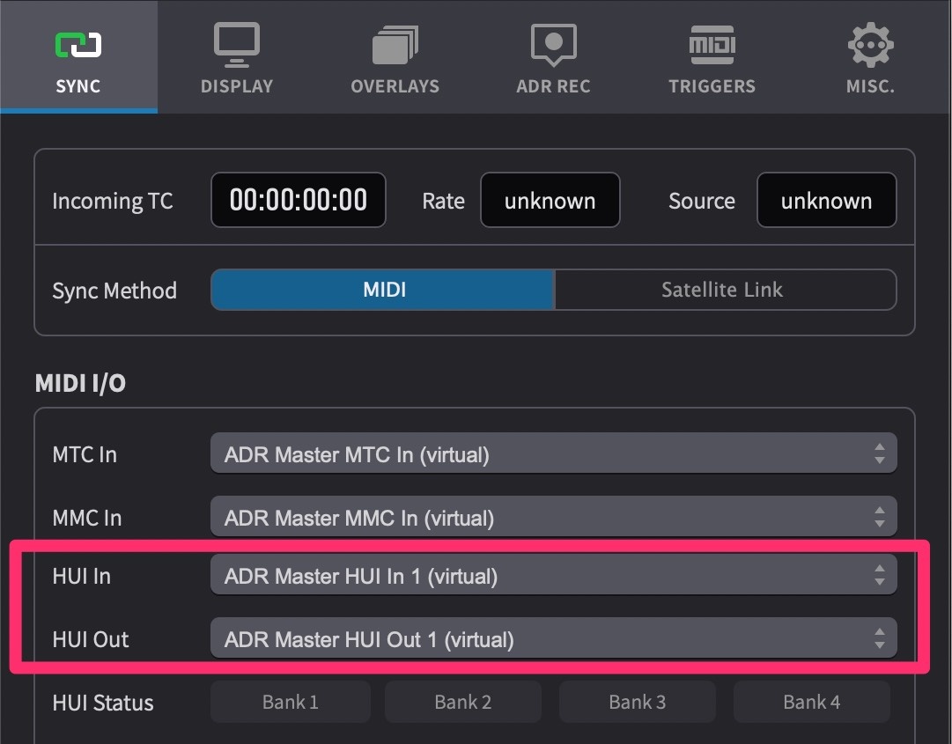952x744 pixels.
Task: Select Satellite Link sync method
Action: [x=725, y=290]
